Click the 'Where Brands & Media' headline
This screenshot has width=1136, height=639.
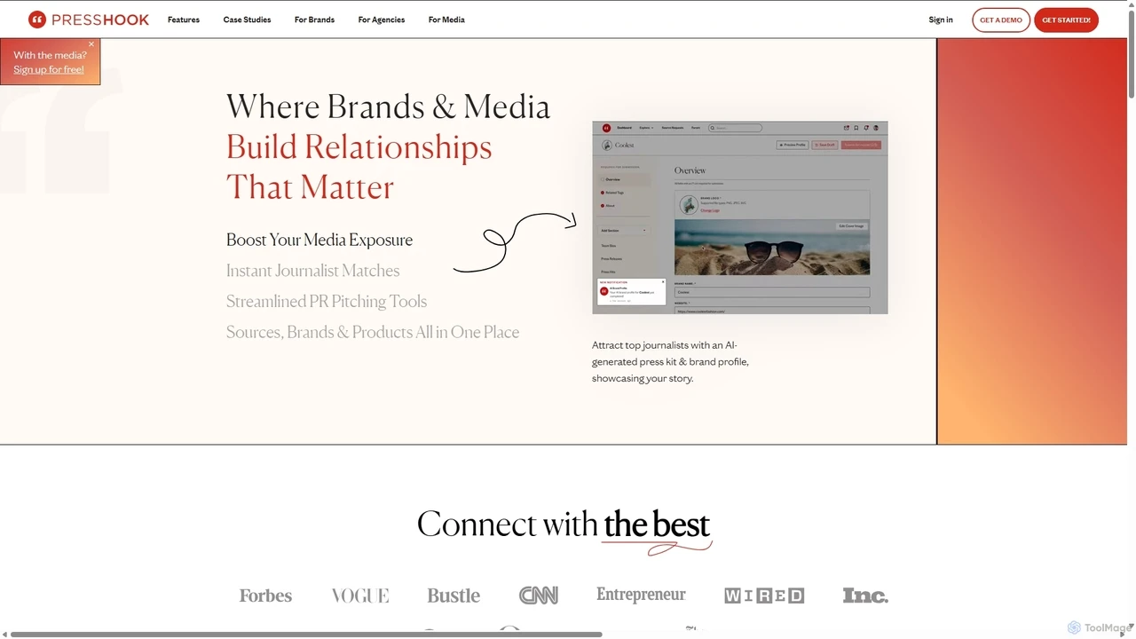388,106
